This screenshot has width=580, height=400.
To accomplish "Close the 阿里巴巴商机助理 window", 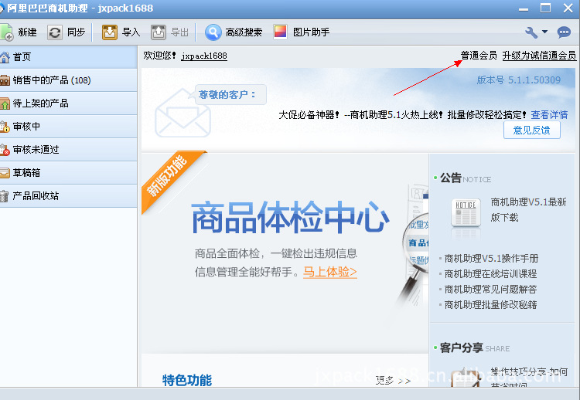I will (568, 8).
